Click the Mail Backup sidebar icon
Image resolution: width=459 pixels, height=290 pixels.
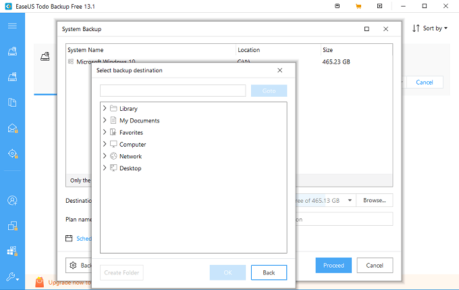(x=13, y=128)
